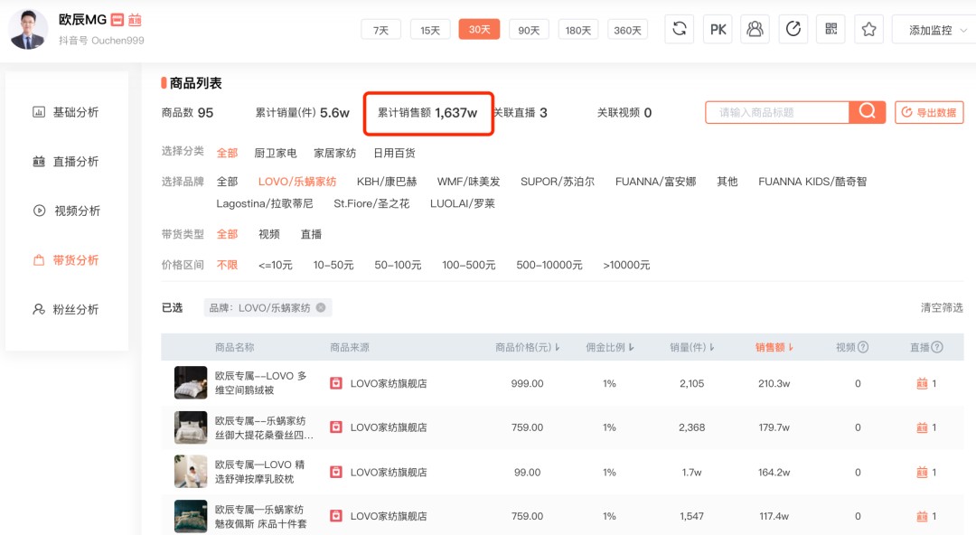Remove the LOVO/乐蜗家纺 brand filter tag
The width and height of the screenshot is (976, 535).
(x=321, y=307)
